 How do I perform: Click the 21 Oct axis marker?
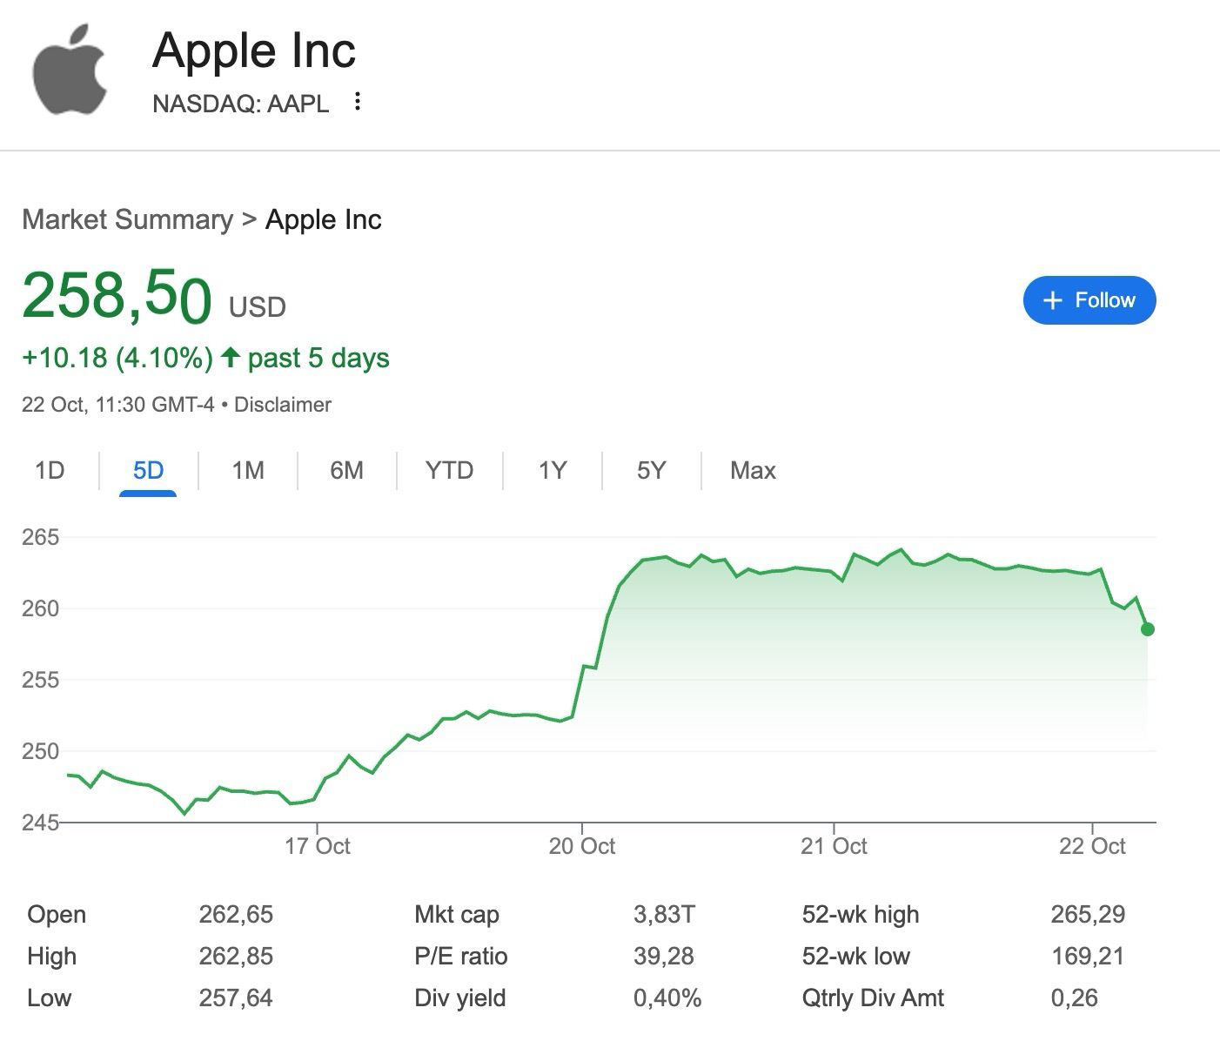tap(834, 846)
